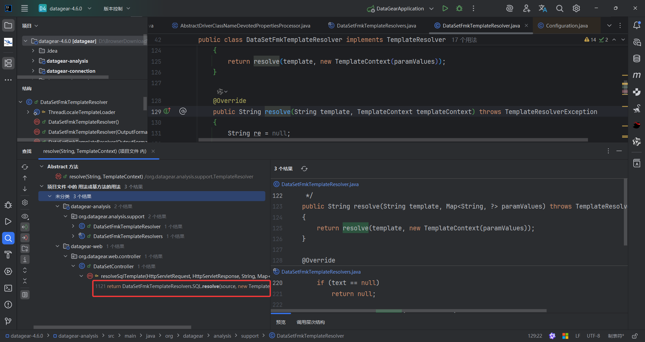The image size is (645, 342).
Task: Go to previous occurrence arrow
Action: pyautogui.click(x=25, y=178)
